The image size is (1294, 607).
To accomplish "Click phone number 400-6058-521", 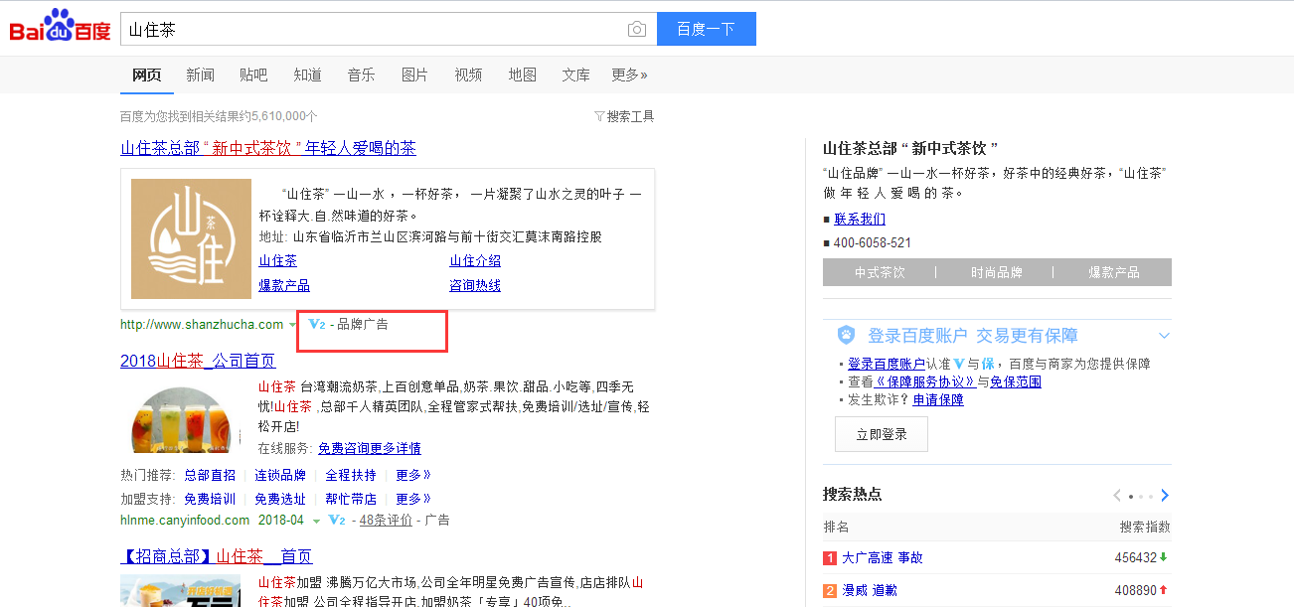I will pos(873,242).
